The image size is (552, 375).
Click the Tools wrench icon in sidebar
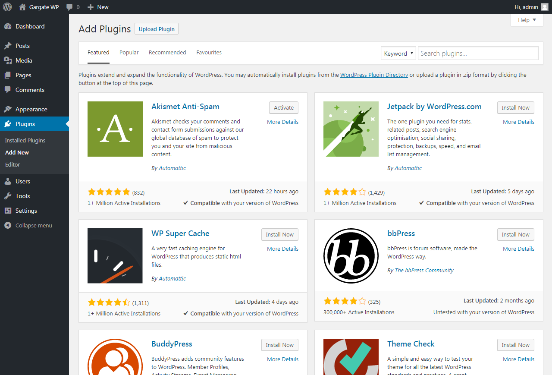[x=8, y=196]
